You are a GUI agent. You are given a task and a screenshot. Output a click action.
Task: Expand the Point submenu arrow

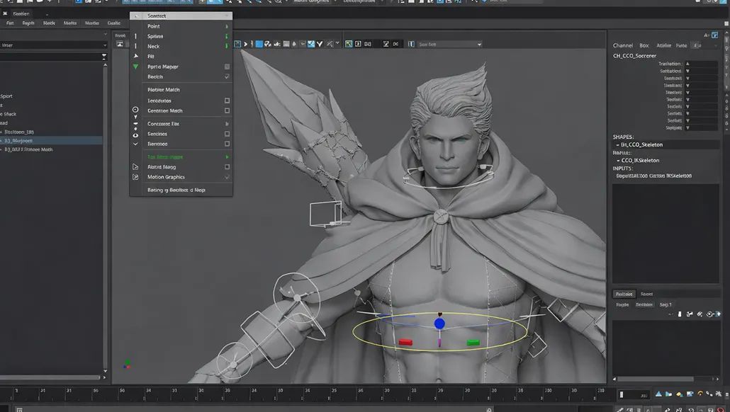point(227,26)
